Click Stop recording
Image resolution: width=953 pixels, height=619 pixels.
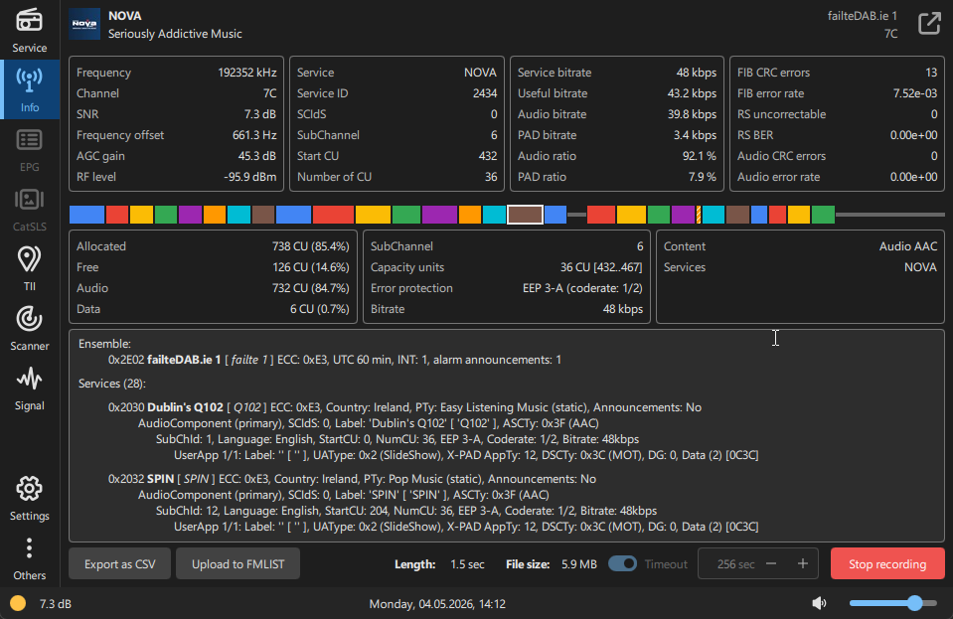[x=887, y=563]
